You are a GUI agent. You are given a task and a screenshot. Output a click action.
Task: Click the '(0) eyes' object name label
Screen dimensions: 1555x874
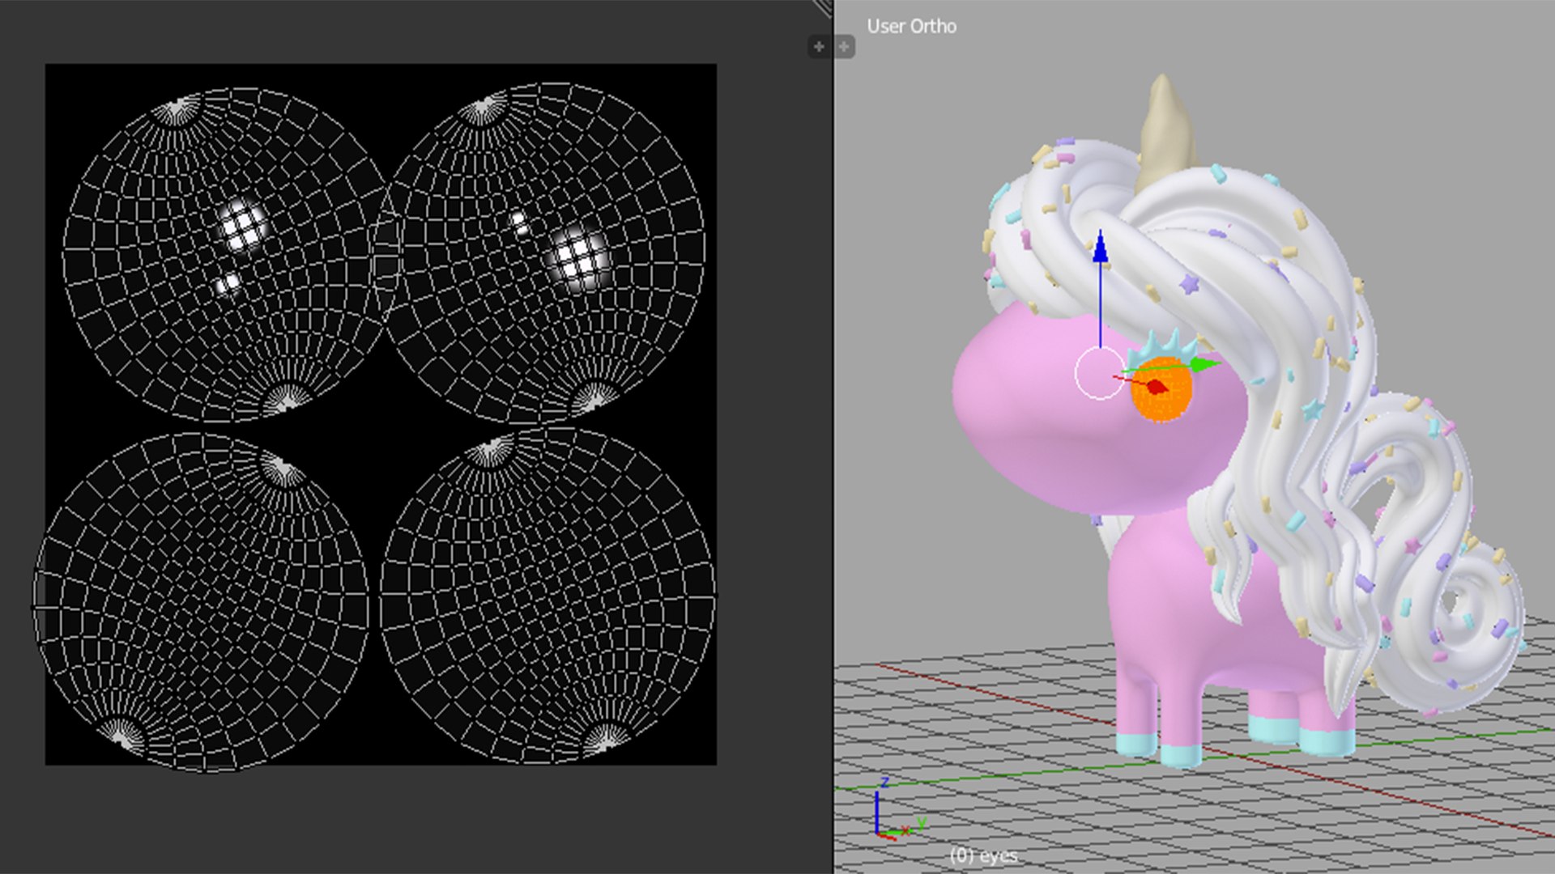pyautogui.click(x=983, y=855)
